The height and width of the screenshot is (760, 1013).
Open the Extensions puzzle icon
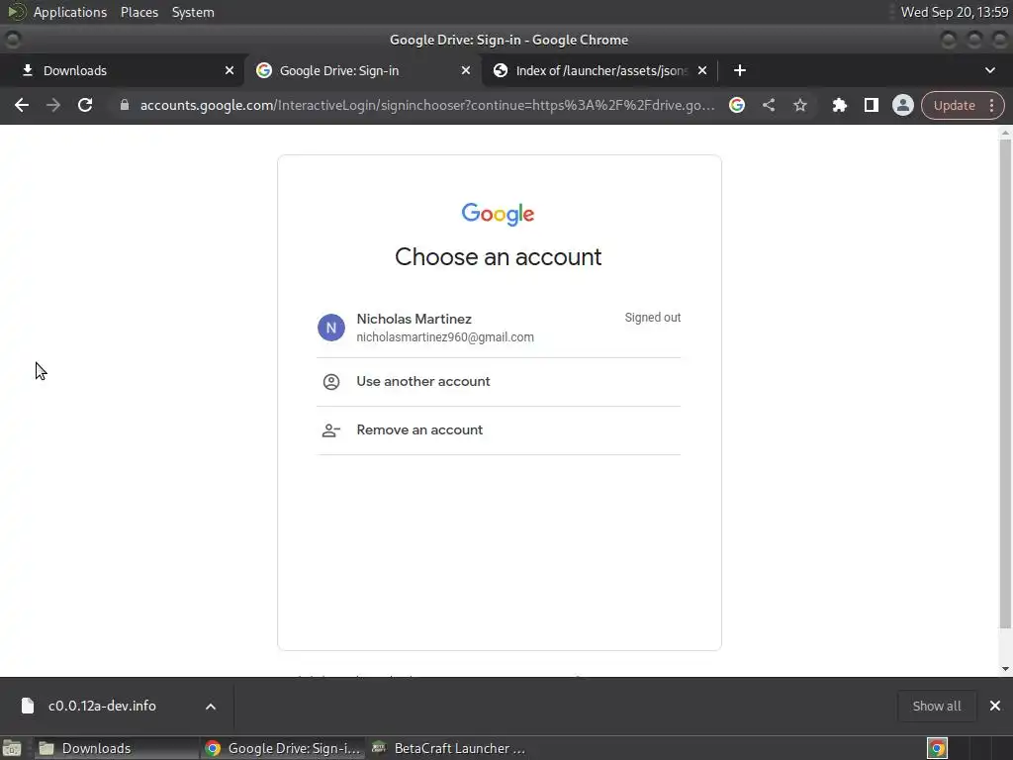pos(839,105)
